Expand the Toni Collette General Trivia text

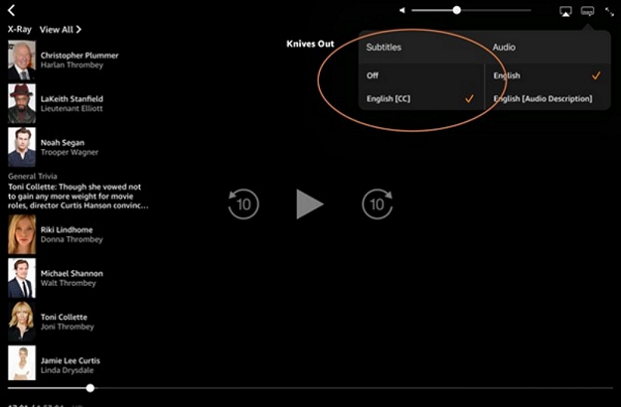pyautogui.click(x=78, y=197)
